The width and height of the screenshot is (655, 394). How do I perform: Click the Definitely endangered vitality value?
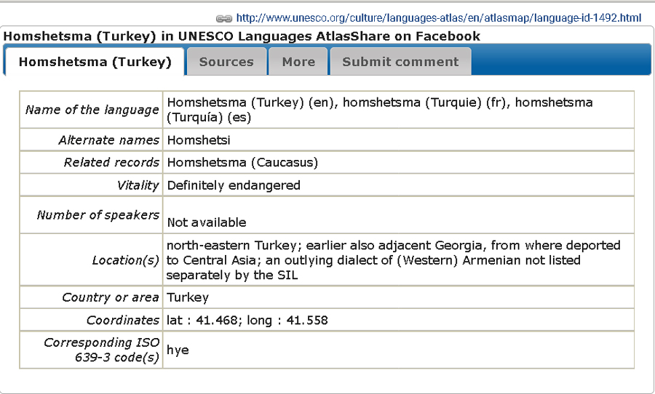[x=234, y=185]
